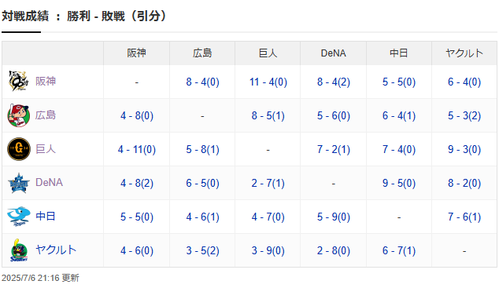The width and height of the screenshot is (499, 288).
Task: Open 巨人 vs DeNA record 7 - 2(1)
Action: [x=334, y=149]
